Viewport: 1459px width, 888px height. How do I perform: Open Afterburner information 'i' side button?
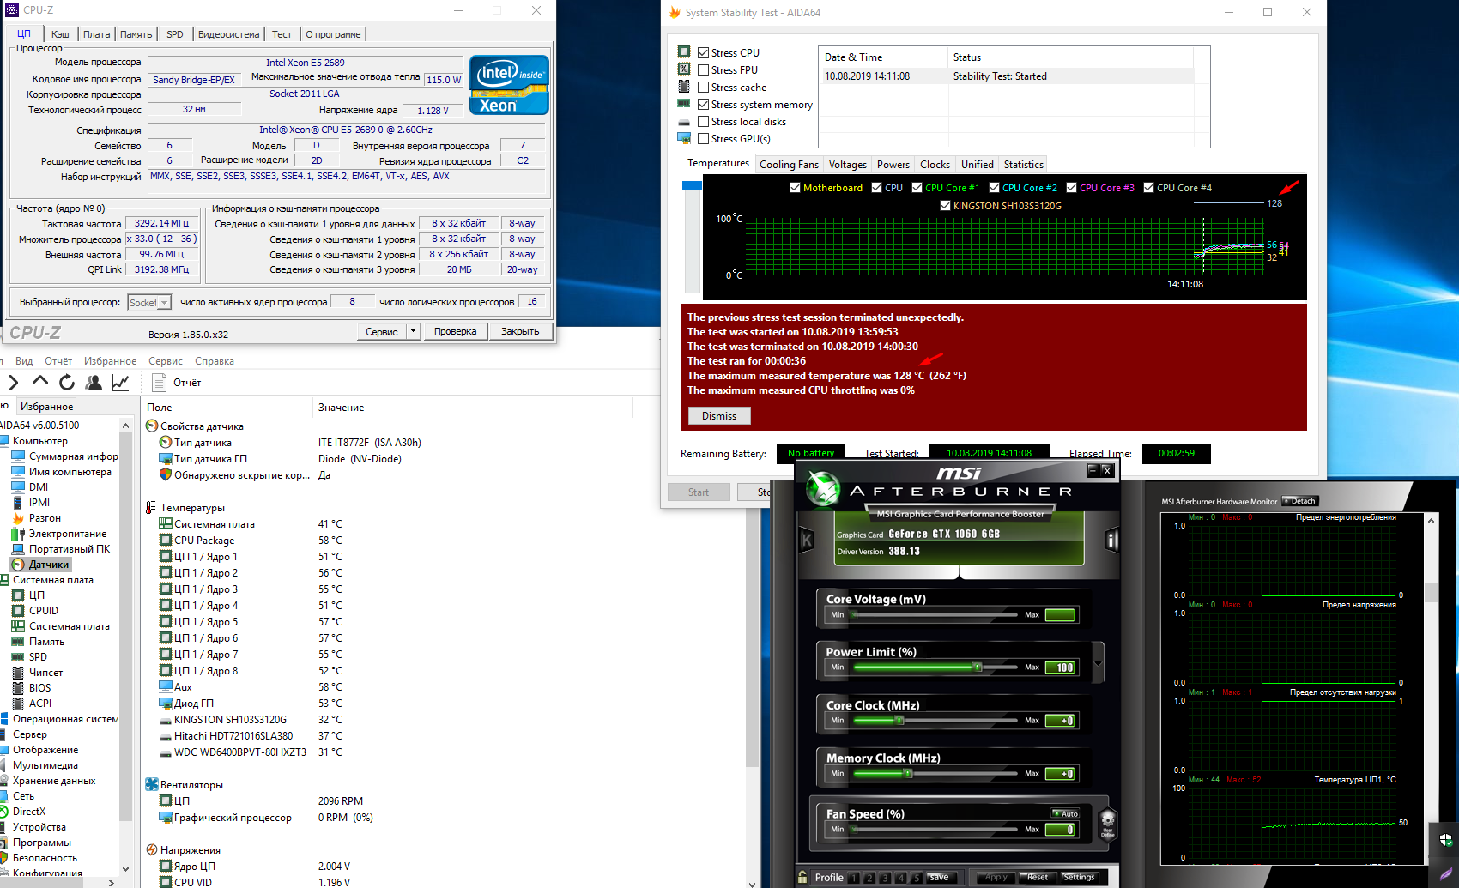1112,540
